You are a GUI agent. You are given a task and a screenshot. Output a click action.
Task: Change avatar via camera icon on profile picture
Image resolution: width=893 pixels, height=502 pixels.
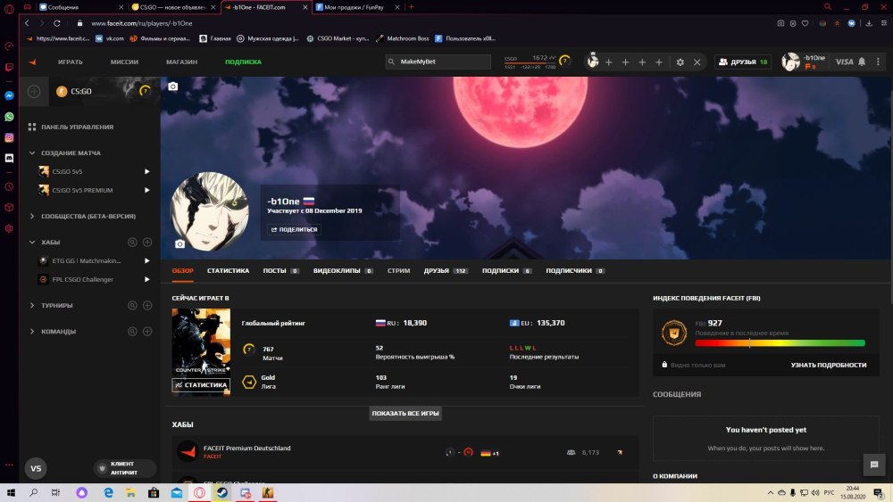[180, 244]
